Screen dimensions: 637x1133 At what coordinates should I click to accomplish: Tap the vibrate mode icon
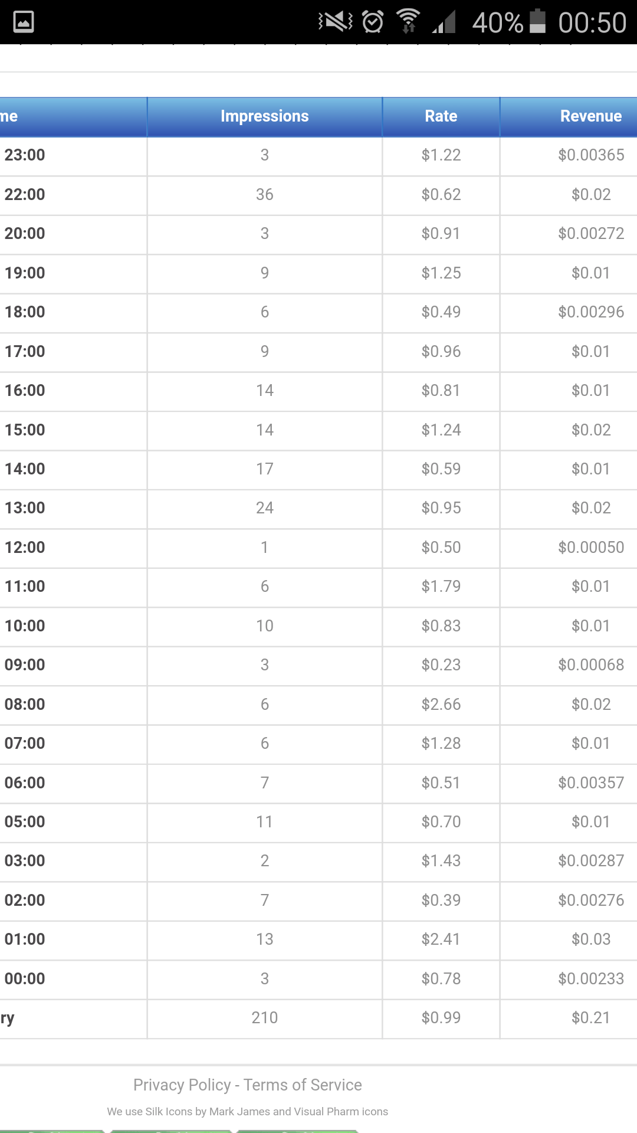335,22
